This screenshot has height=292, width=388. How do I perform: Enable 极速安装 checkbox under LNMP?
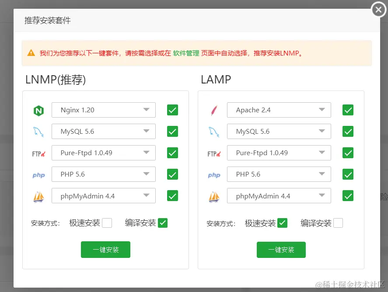click(x=107, y=223)
